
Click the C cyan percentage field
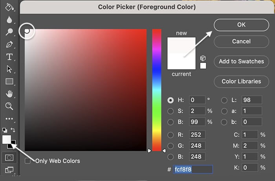pos(250,135)
